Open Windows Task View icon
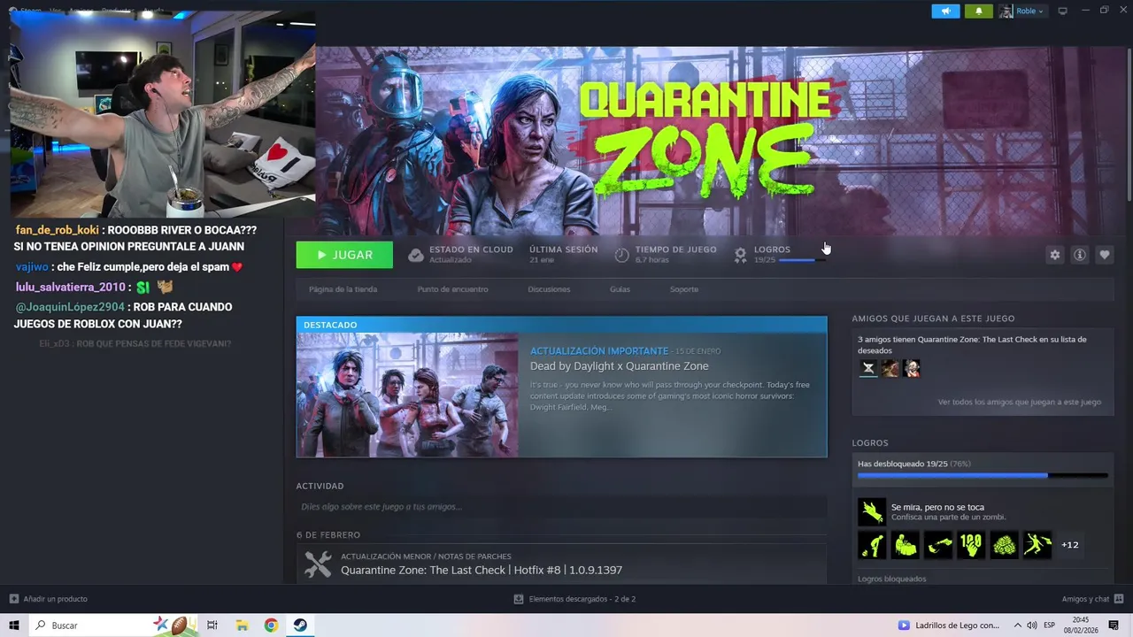The height and width of the screenshot is (637, 1133). [x=212, y=625]
